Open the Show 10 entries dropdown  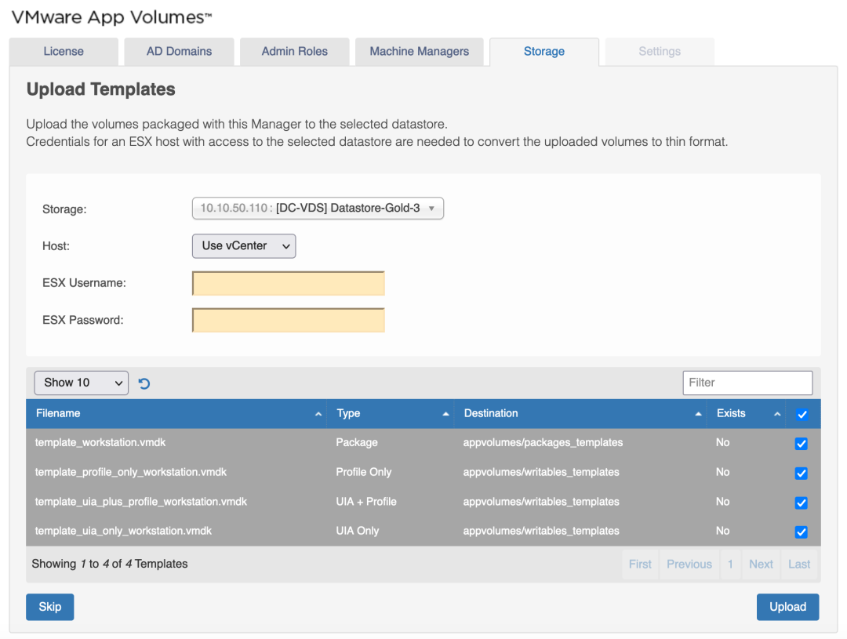point(81,383)
